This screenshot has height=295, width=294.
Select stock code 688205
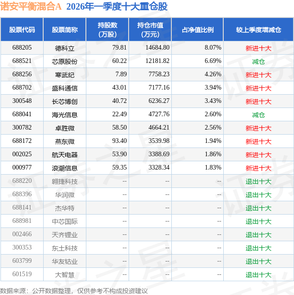(22, 47)
